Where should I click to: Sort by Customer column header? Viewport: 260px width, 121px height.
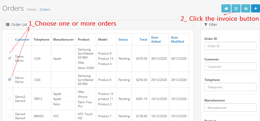coord(22,40)
